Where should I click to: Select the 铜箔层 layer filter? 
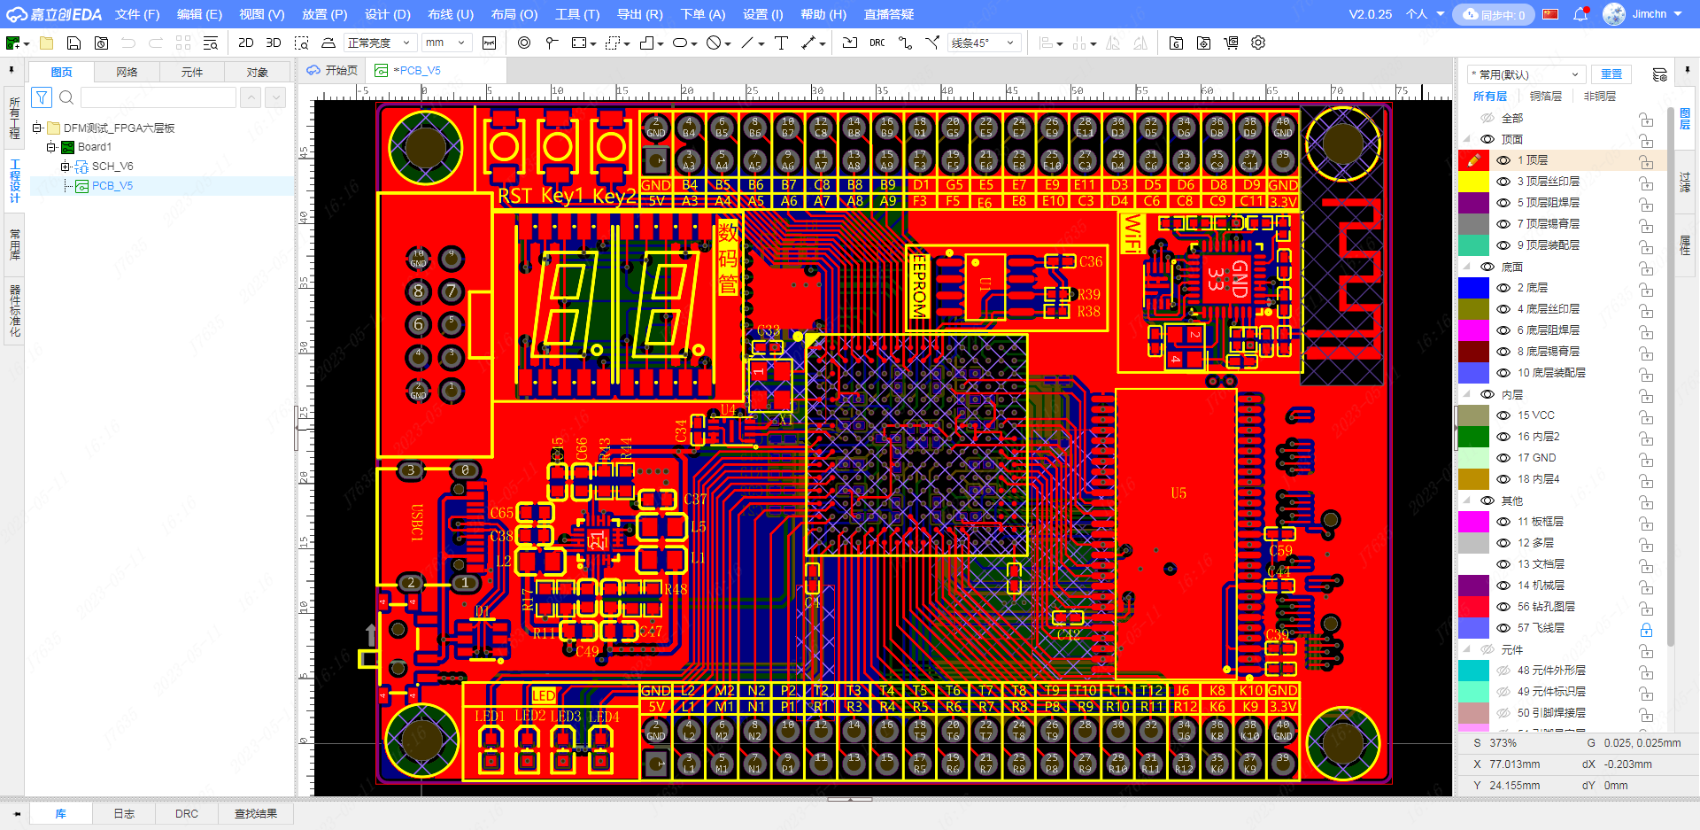point(1546,97)
